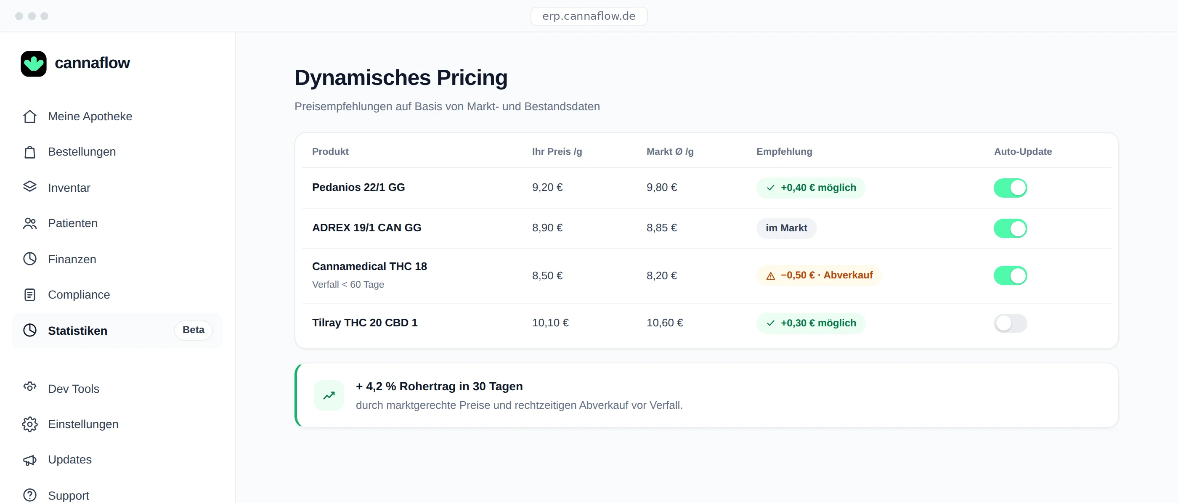Disable Auto-Update for Pedanios 22/1 GG
This screenshot has width=1178, height=503.
(1010, 188)
